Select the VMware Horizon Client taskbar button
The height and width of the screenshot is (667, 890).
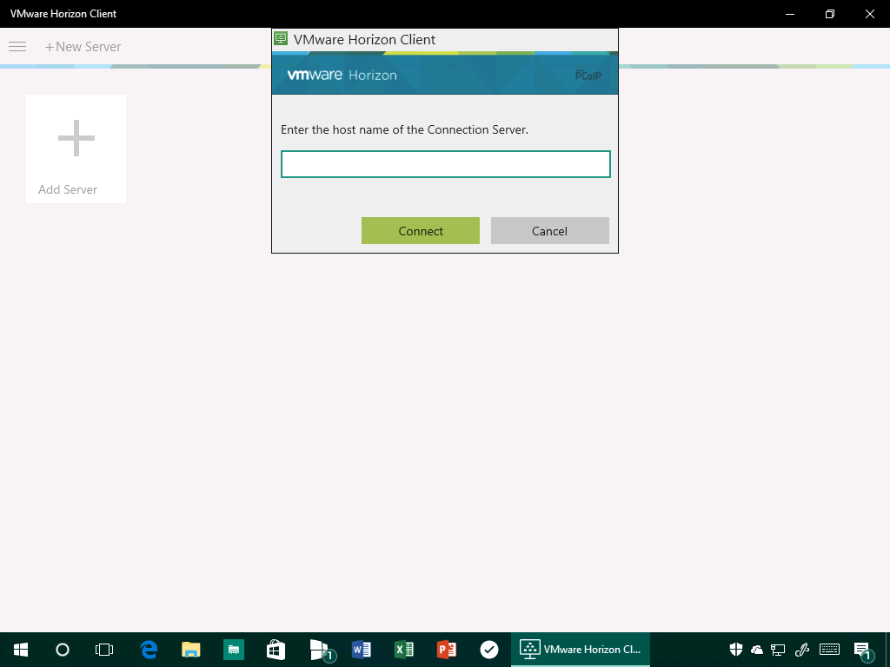[581, 650]
